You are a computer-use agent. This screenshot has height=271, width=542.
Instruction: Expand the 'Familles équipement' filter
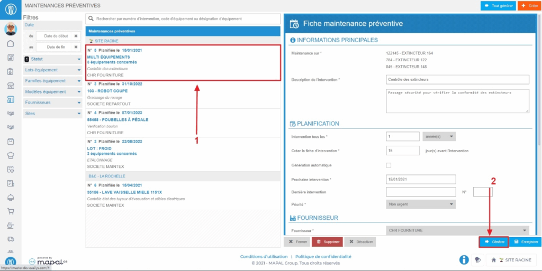[x=53, y=81]
